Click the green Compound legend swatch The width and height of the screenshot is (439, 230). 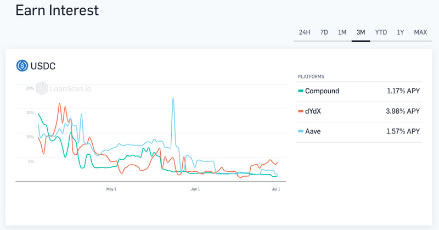click(300, 91)
